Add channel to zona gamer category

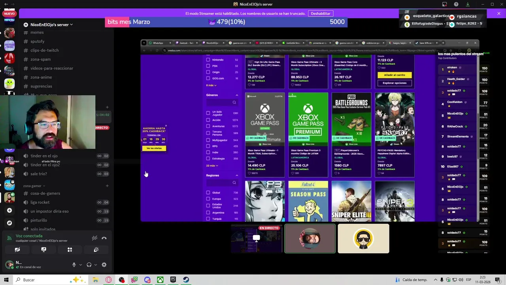pyautogui.click(x=107, y=186)
